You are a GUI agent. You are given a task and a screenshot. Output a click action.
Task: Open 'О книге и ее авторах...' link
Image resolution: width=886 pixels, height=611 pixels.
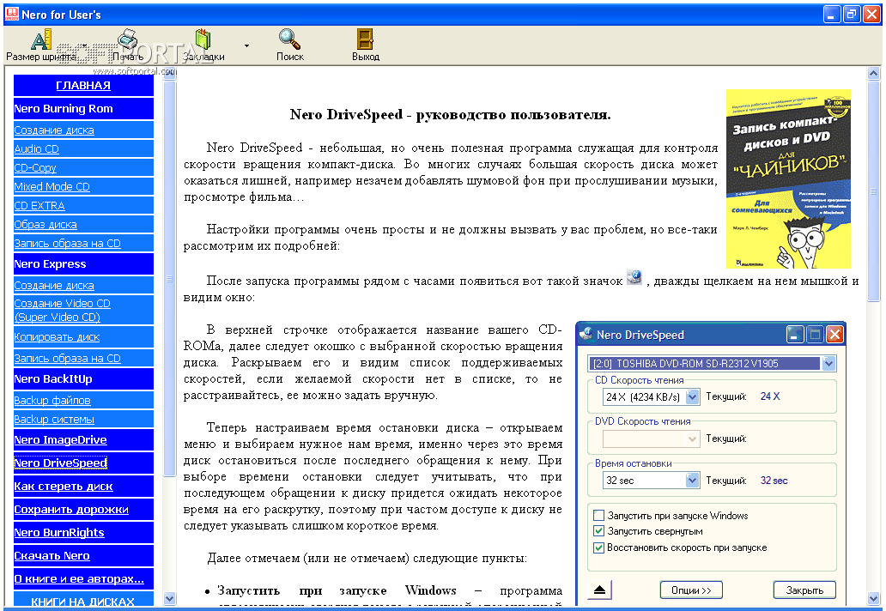click(x=79, y=578)
